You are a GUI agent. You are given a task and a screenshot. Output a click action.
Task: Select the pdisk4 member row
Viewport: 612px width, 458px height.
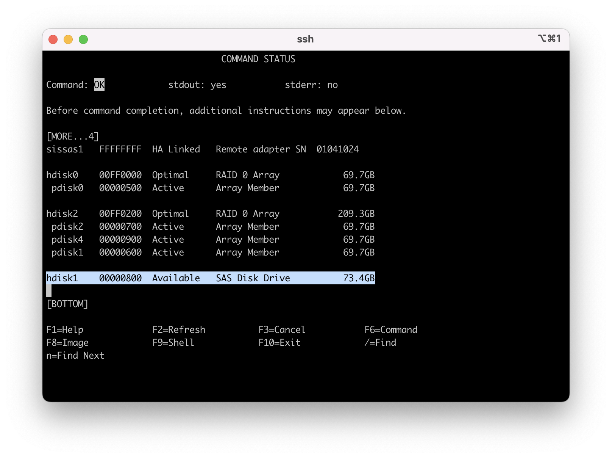pyautogui.click(x=213, y=240)
